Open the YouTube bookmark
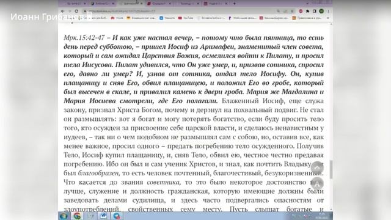 186,18
